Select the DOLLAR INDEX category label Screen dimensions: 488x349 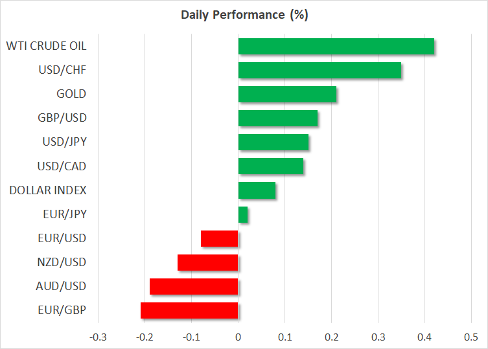(48, 190)
